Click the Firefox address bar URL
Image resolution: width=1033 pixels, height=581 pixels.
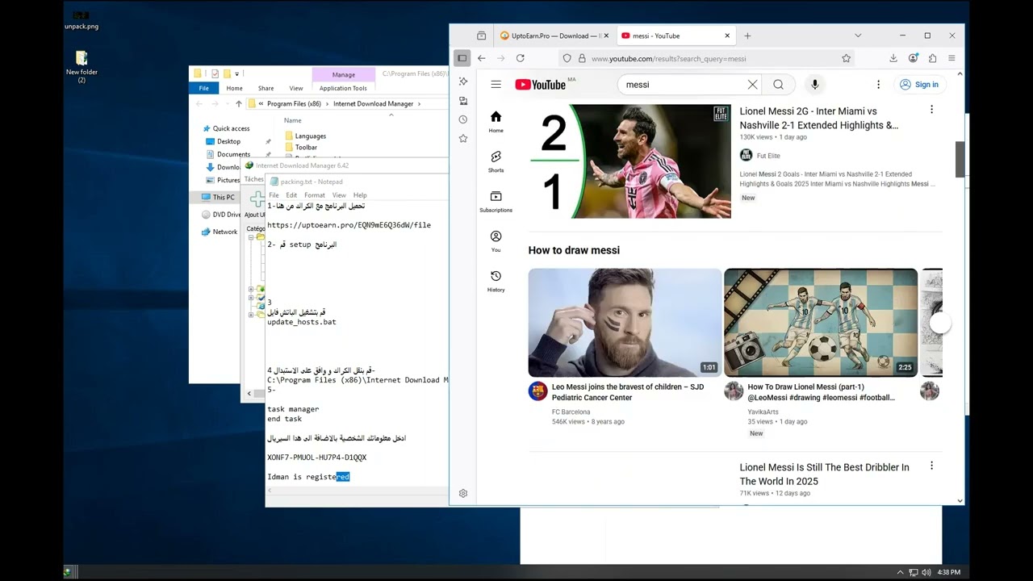[x=668, y=58]
